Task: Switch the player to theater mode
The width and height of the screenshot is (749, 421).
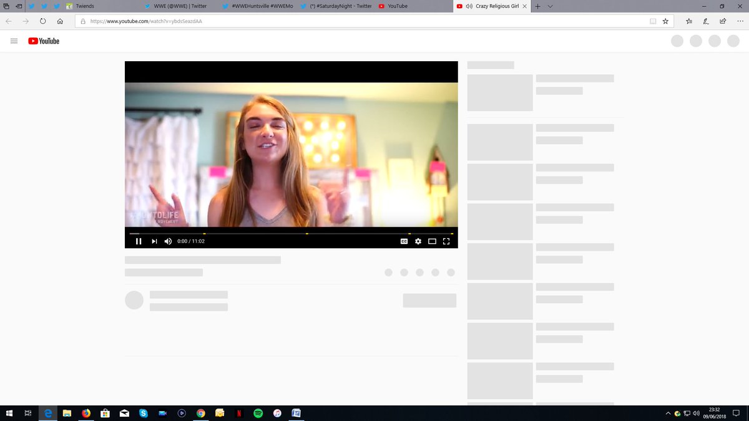Action: 432,241
